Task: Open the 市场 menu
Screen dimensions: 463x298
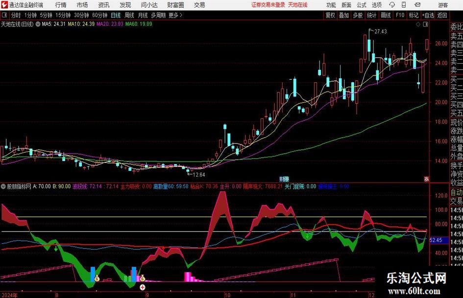Action: [82, 5]
